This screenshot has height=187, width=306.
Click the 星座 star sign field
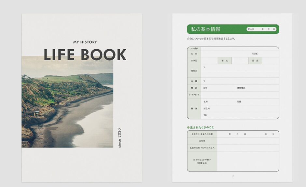pos(270,61)
